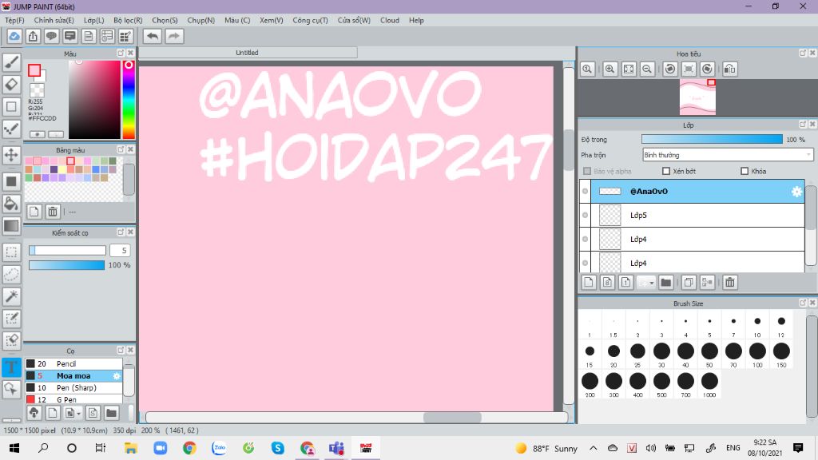
Task: Open Google Chrome from taskbar
Action: [189, 448]
